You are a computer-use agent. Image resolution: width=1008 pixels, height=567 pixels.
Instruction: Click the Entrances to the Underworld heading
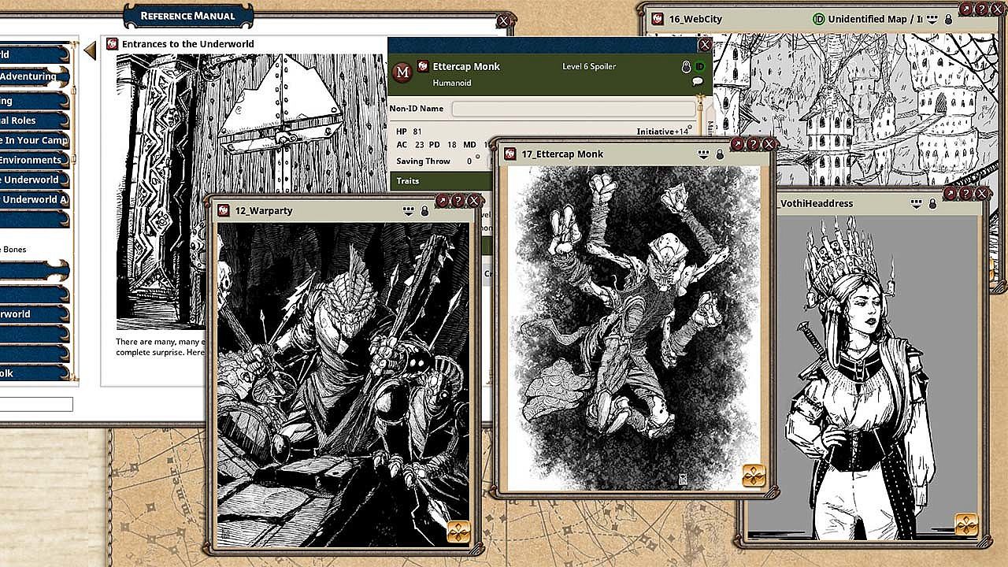(188, 44)
